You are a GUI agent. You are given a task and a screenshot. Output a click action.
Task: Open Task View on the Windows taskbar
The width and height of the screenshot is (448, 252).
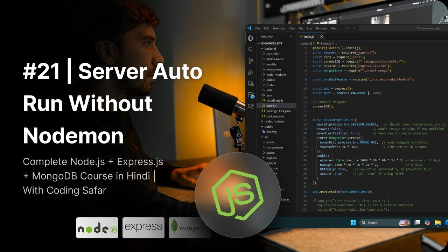point(417,223)
